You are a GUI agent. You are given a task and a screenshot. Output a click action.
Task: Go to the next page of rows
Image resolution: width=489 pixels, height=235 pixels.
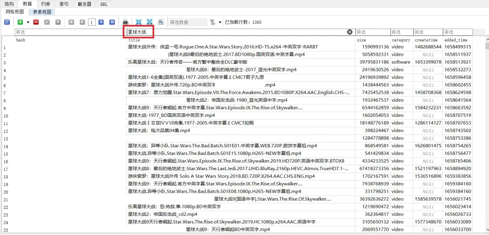[101, 22]
